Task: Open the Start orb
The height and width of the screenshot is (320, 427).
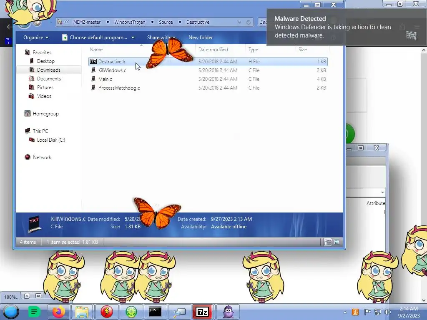Action: 11,312
